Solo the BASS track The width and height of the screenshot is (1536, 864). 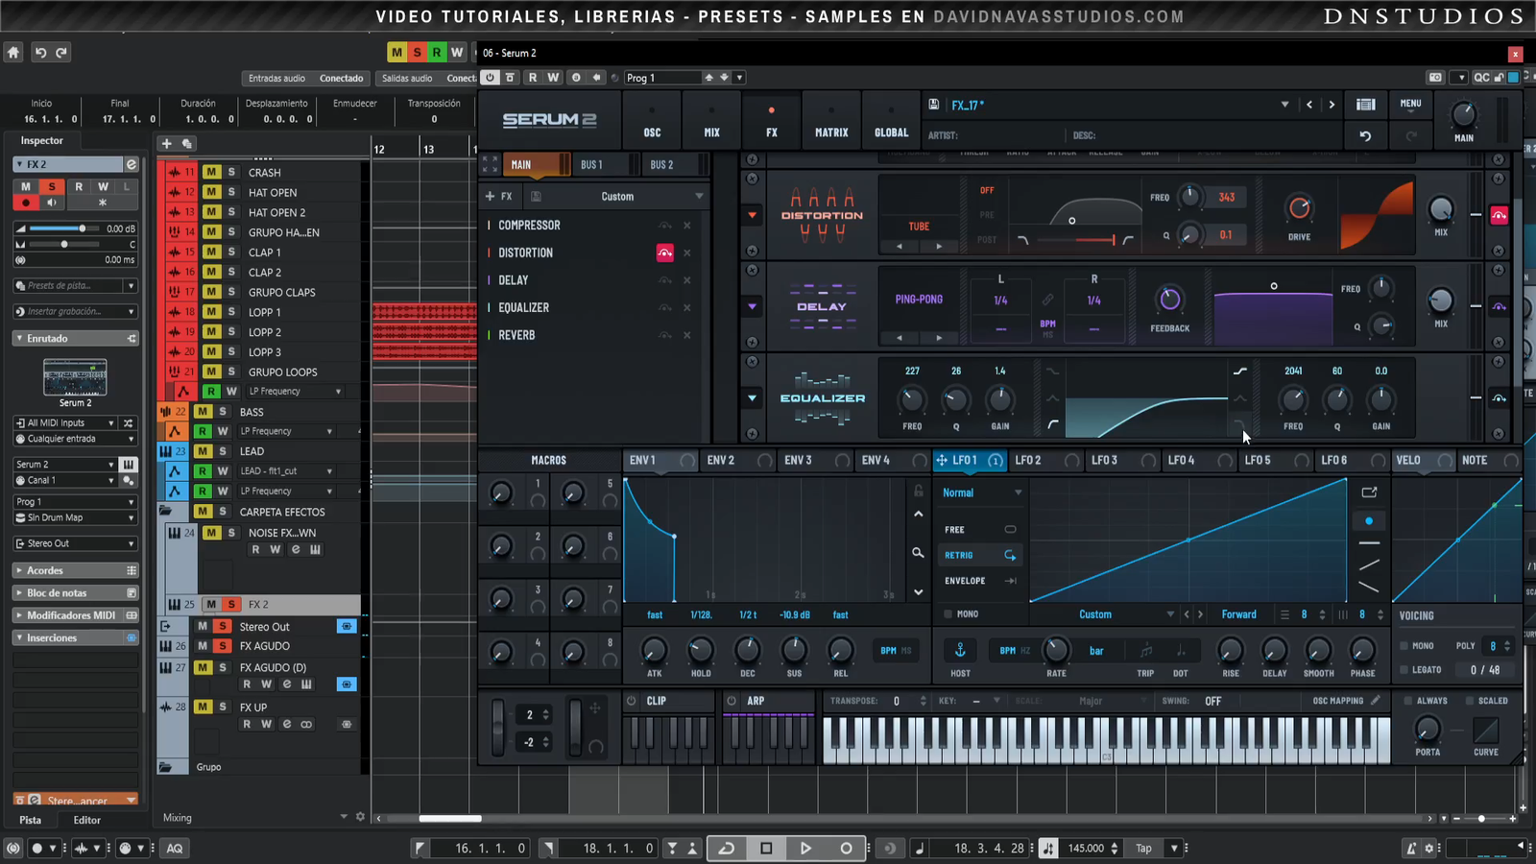coord(223,412)
